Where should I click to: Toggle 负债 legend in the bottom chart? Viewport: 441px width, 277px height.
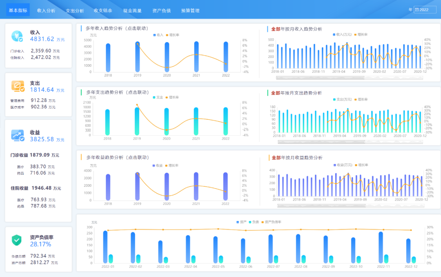[254, 222]
